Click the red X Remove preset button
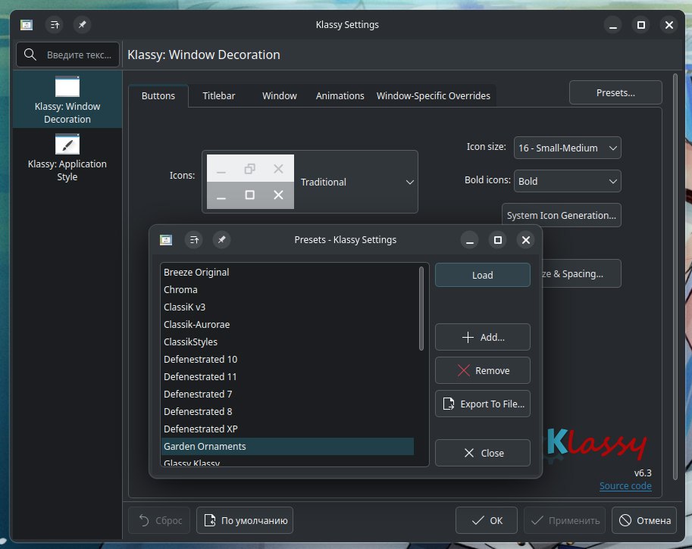692x549 pixels. pyautogui.click(x=482, y=370)
